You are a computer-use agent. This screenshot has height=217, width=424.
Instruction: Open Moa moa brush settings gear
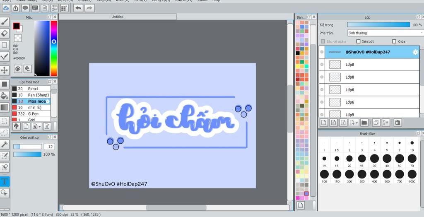click(48, 101)
